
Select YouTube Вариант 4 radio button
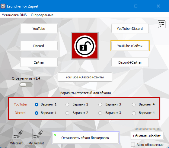134,105
